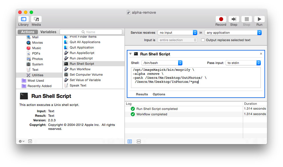Show the log view icon
Viewport: 283px width, 167px height.
[130, 142]
